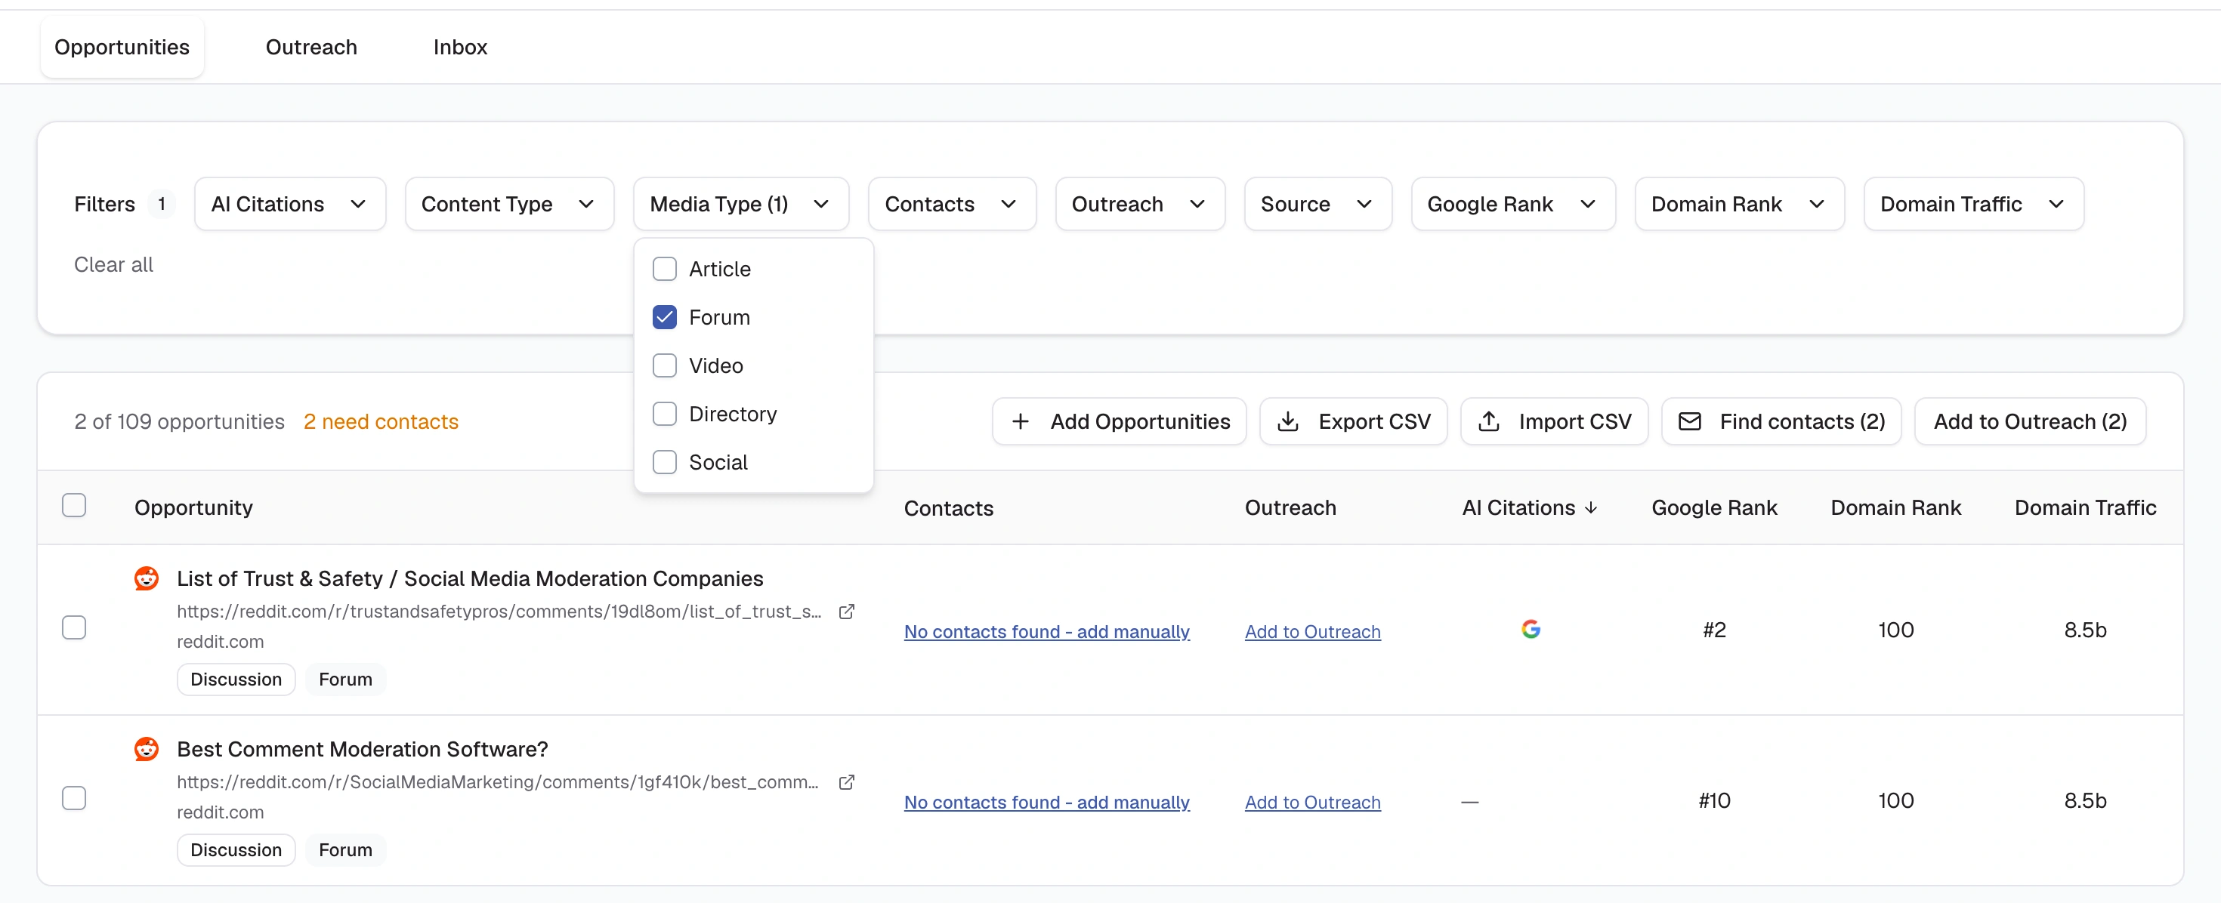This screenshot has width=2221, height=903.
Task: Switch to the Outreach tab
Action: 311,47
